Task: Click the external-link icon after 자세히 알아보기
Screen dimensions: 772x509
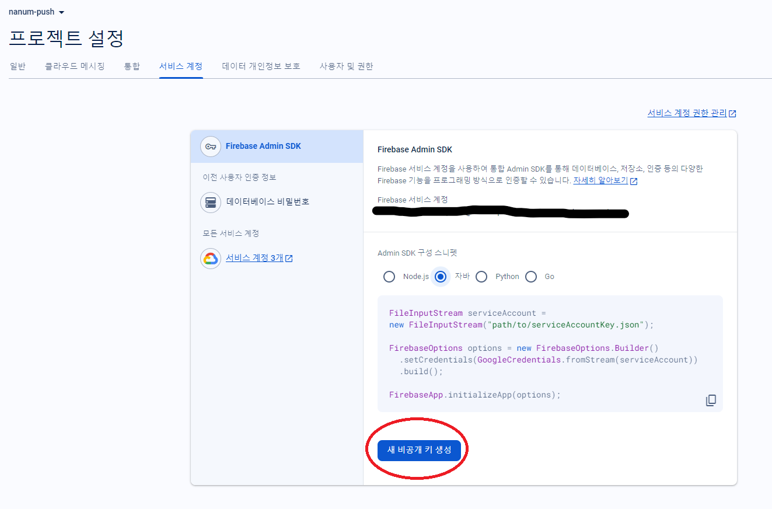Action: click(634, 181)
